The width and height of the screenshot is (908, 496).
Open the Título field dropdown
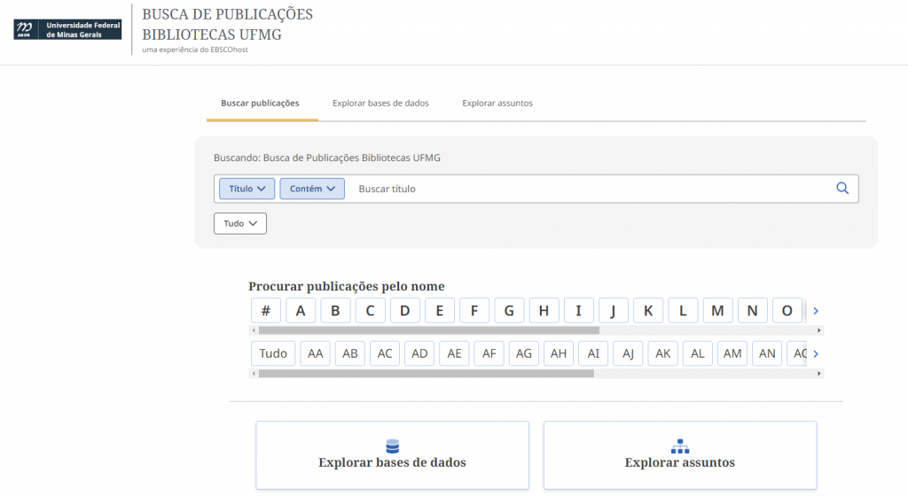(247, 189)
